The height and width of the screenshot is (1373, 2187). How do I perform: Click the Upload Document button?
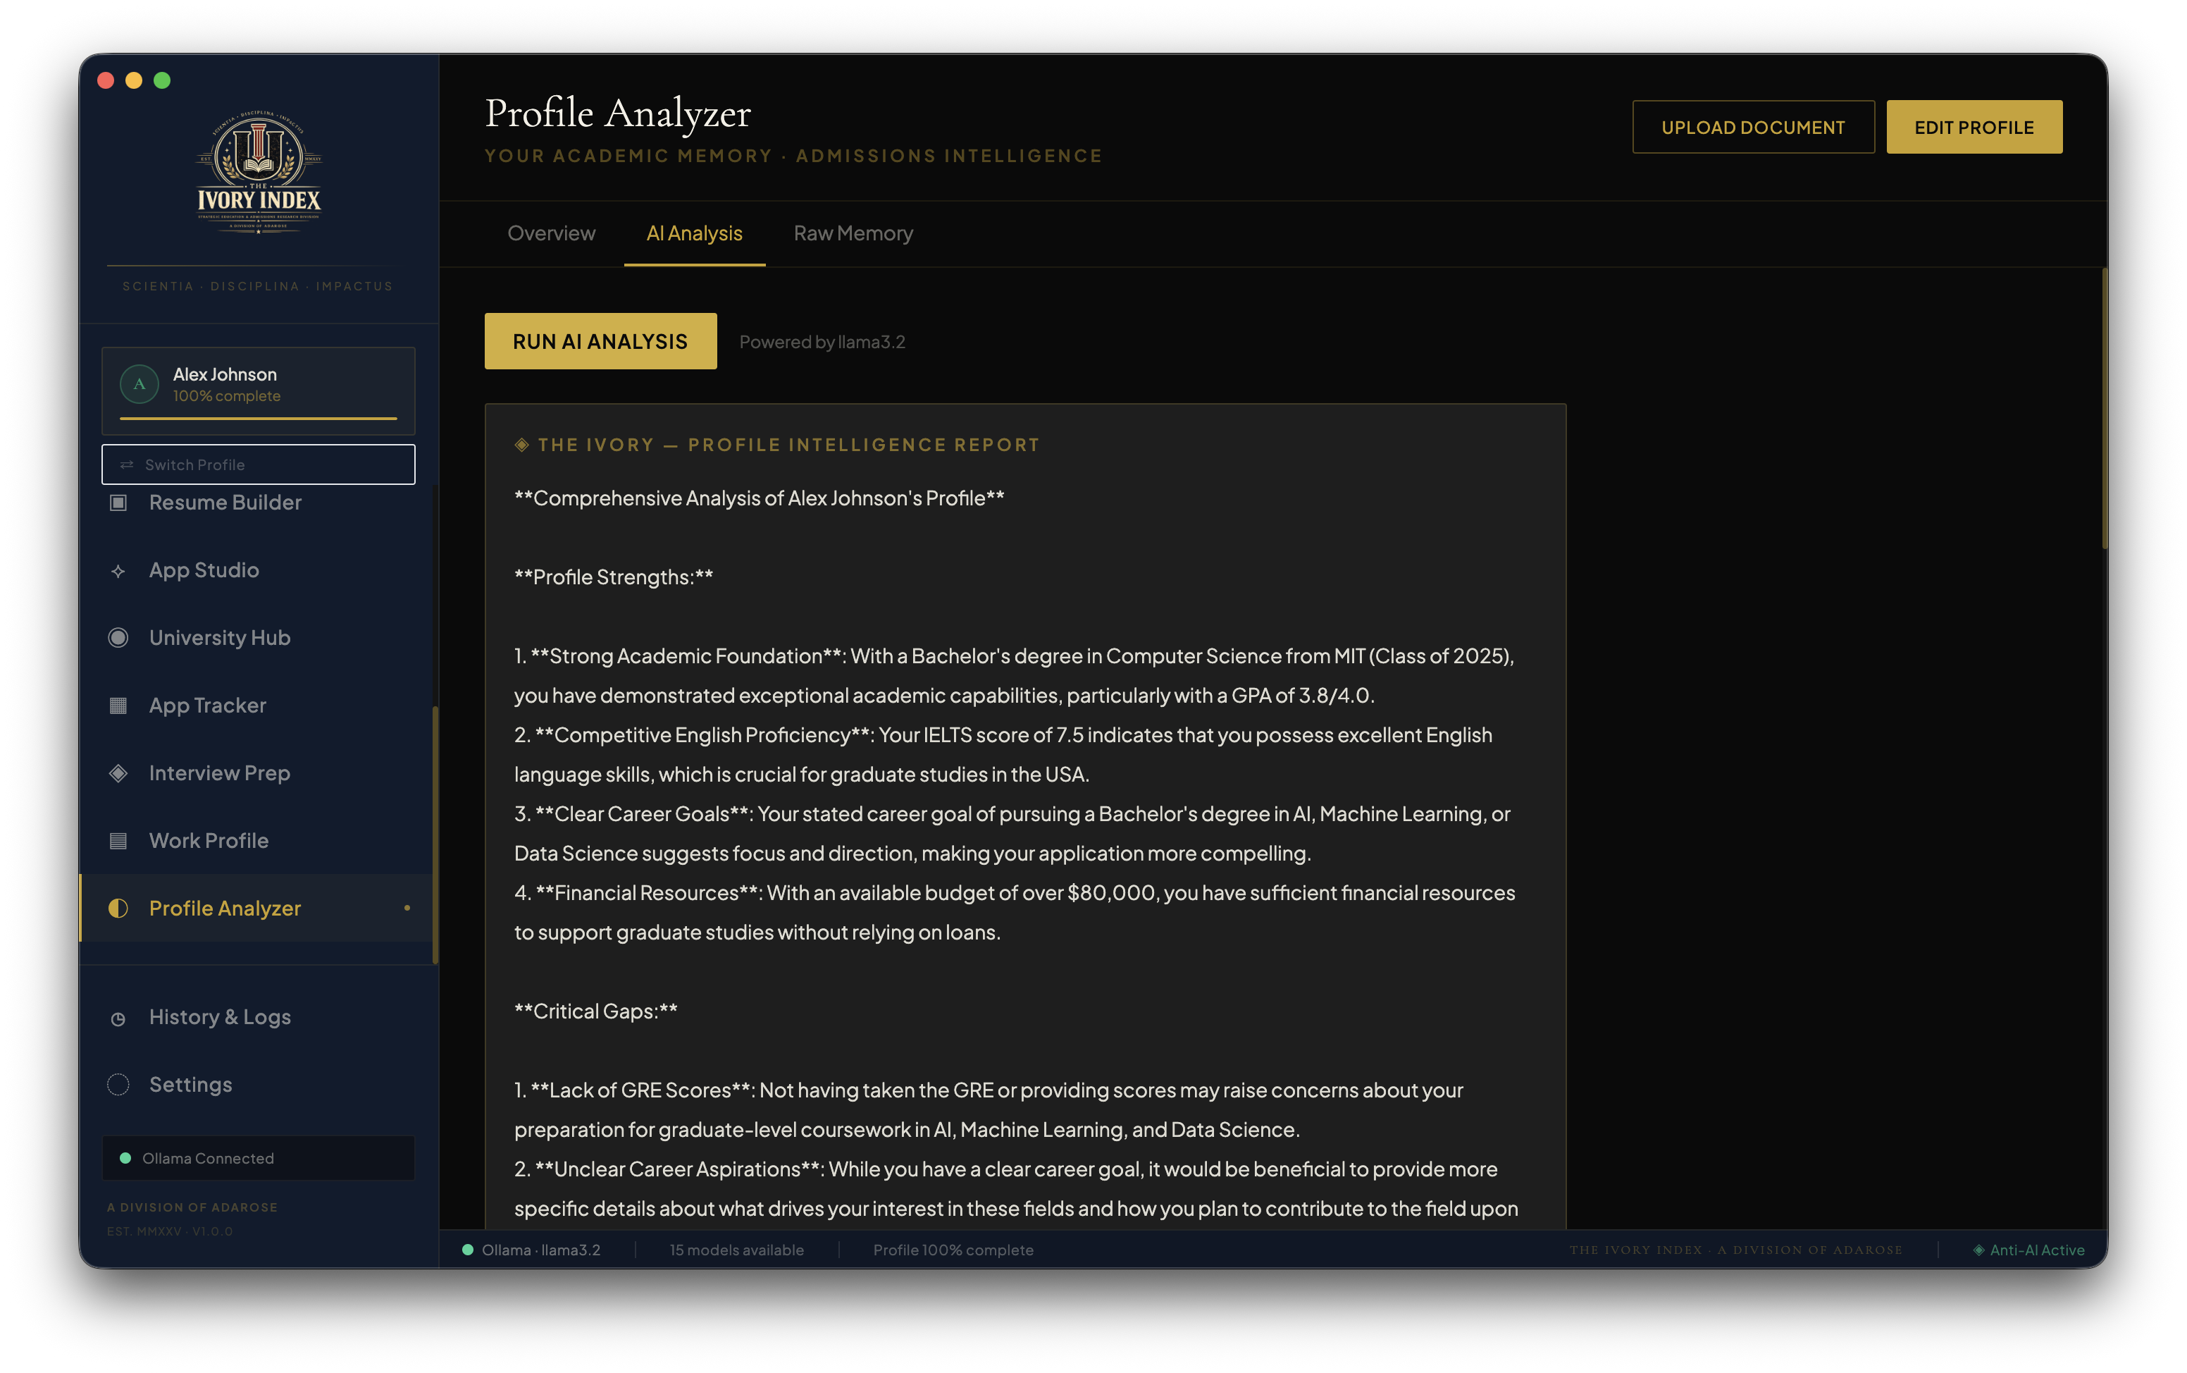1752,127
